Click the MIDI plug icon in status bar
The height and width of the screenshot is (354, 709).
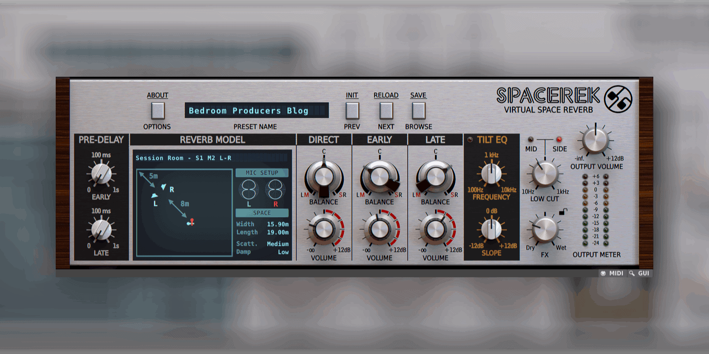pyautogui.click(x=603, y=273)
